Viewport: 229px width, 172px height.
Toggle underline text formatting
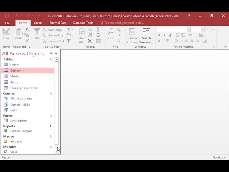click(x=170, y=35)
